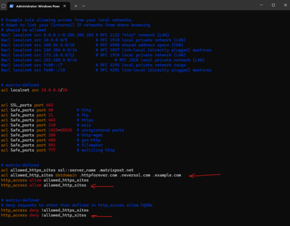This screenshot has width=290, height=226.
Task: Close the Administrator PowerShell tab
Action: (65, 6)
